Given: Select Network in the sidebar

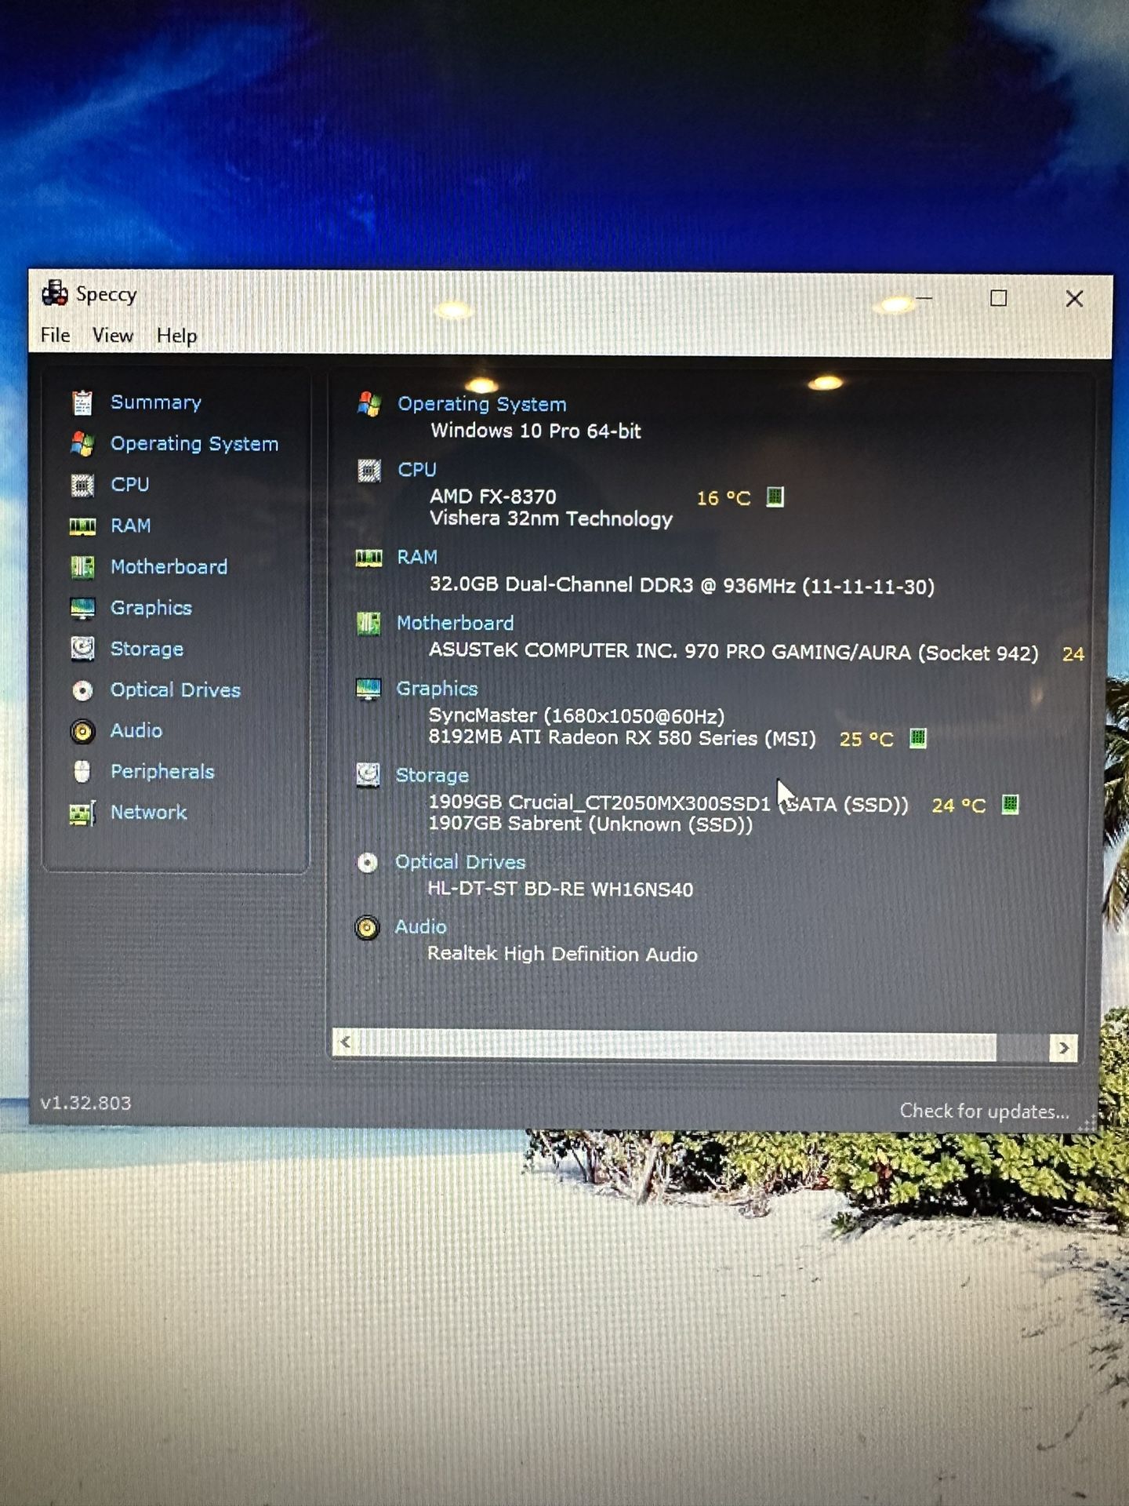Looking at the screenshot, I should tap(149, 813).
